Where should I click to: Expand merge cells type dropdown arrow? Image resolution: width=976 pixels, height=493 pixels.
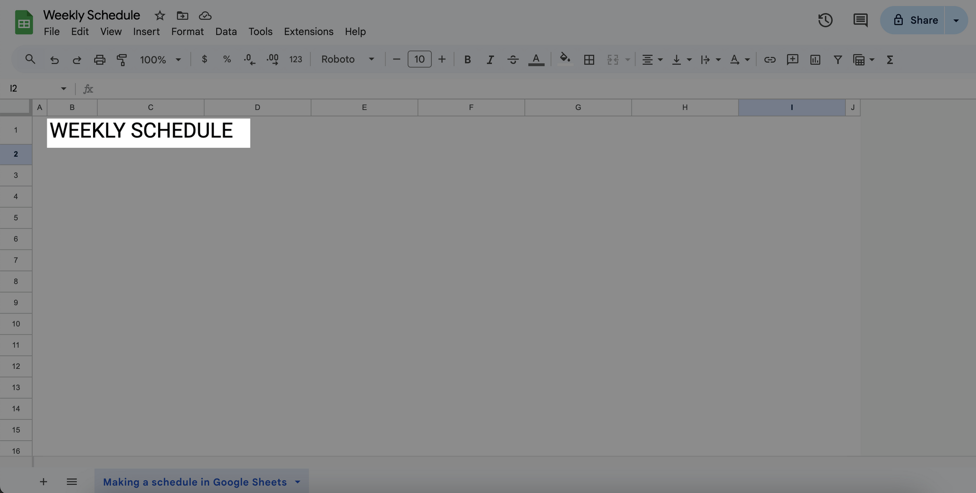[628, 60]
